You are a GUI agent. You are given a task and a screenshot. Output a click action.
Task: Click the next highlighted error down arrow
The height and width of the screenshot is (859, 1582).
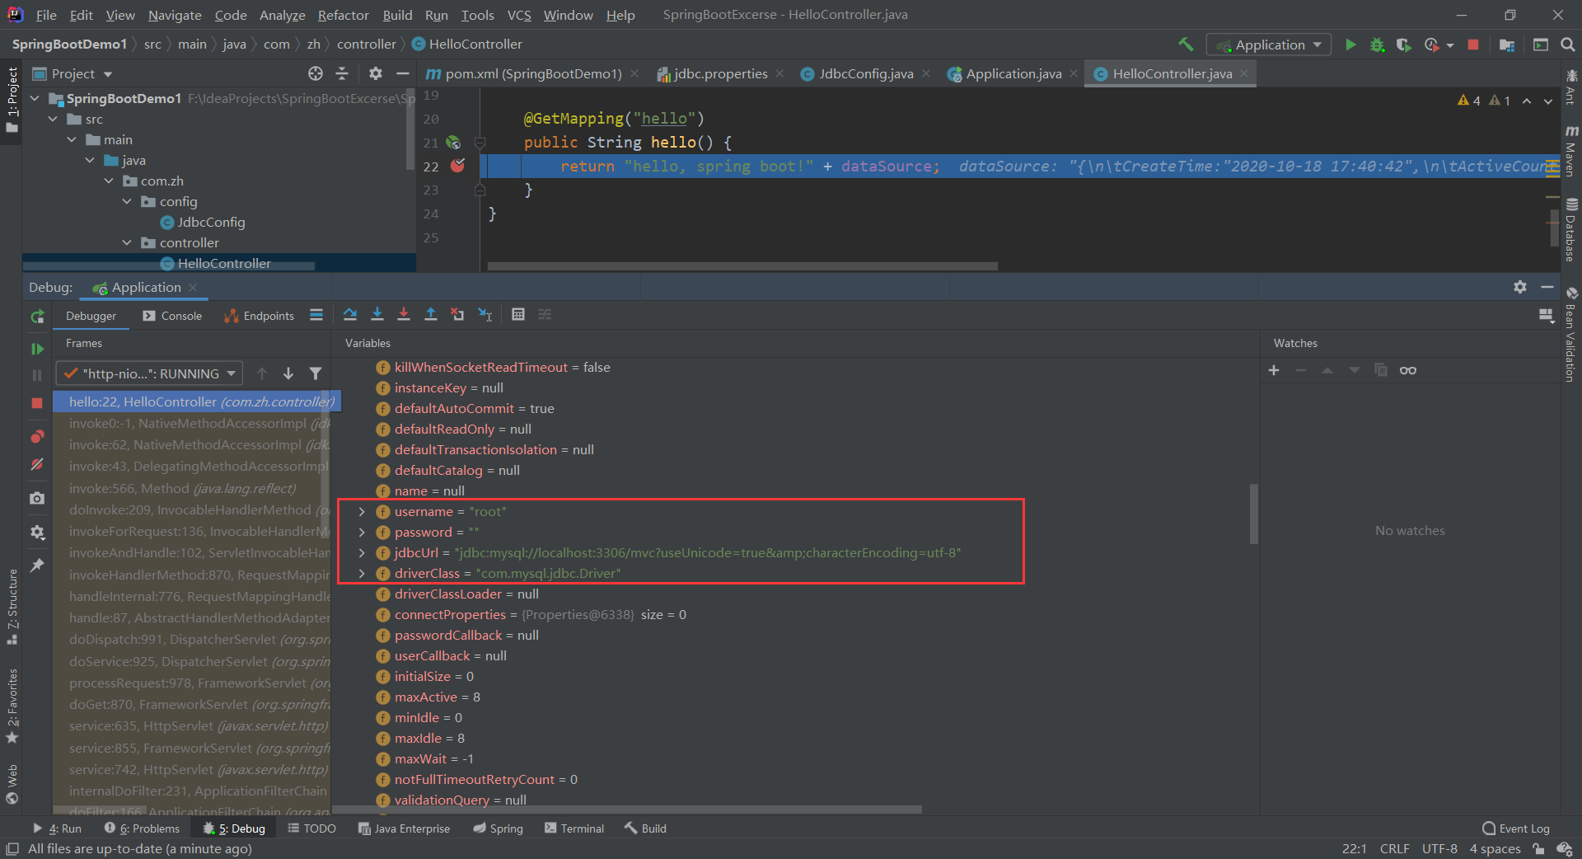1548,101
